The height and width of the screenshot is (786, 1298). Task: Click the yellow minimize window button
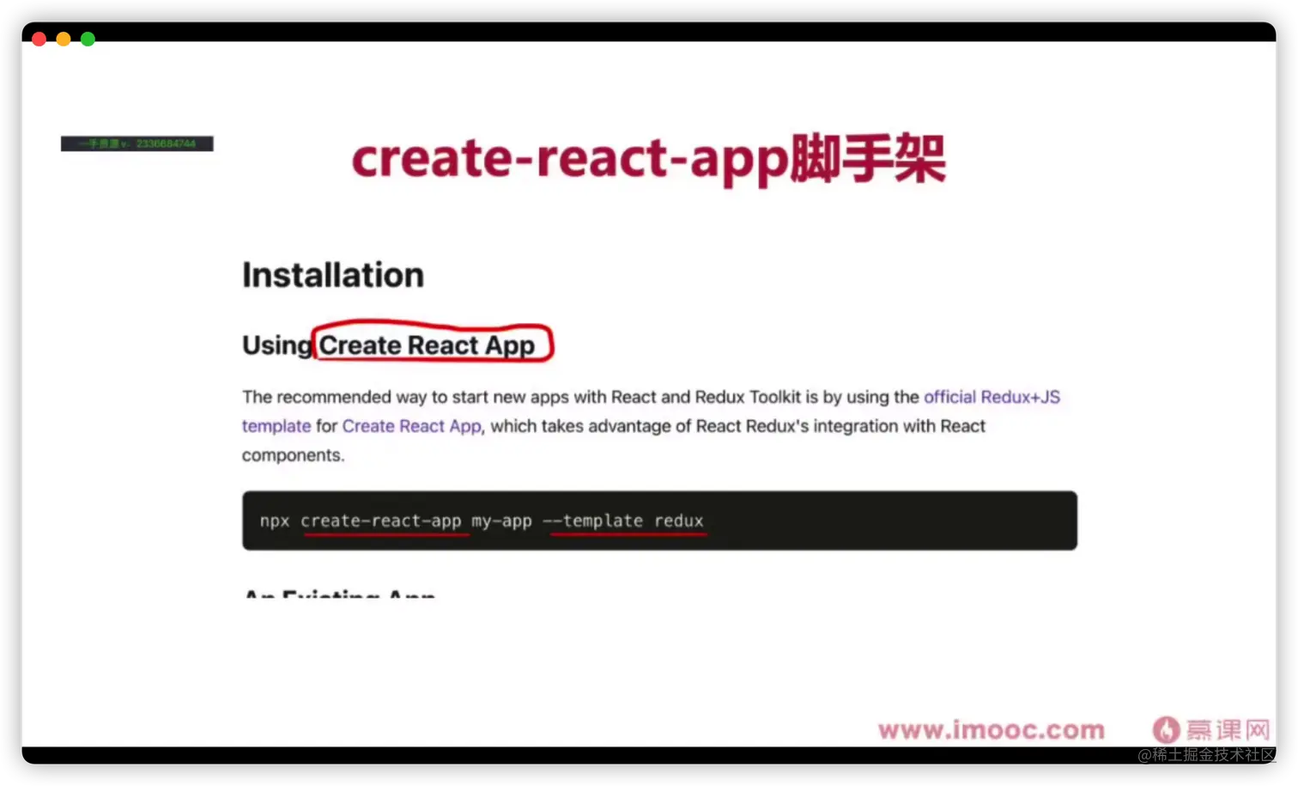[x=64, y=40]
